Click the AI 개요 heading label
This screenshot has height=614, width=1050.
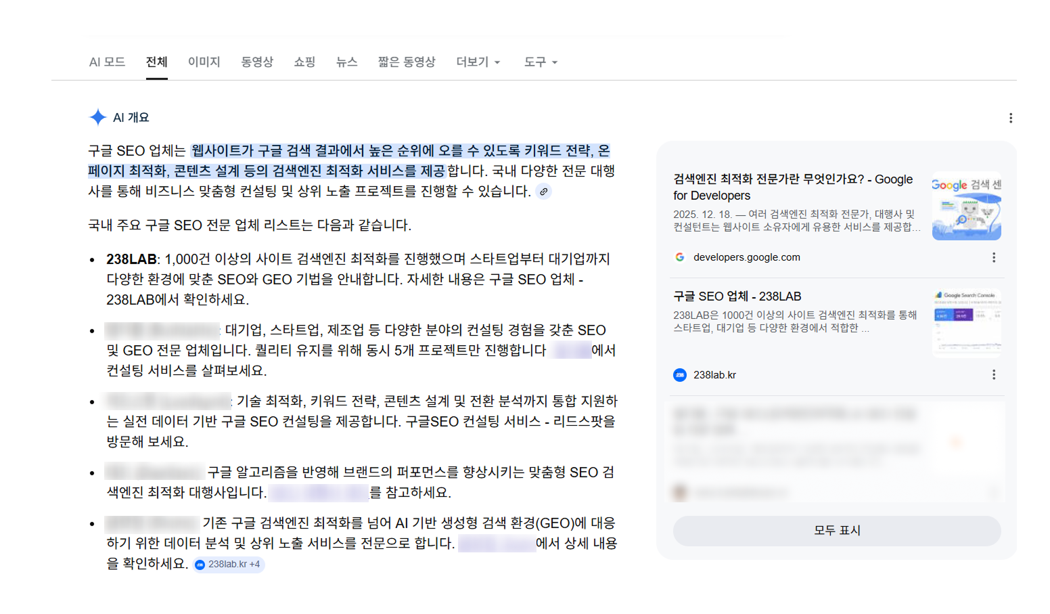click(131, 117)
